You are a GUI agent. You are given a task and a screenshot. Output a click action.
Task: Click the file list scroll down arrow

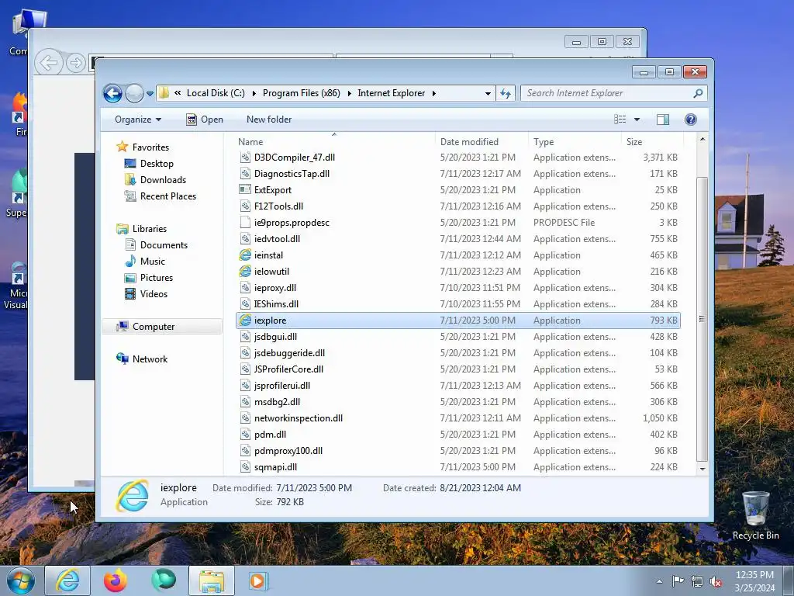703,469
